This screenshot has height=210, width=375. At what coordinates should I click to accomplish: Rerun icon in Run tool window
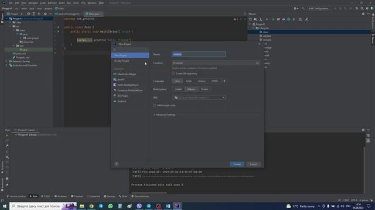pyautogui.click(x=7, y=135)
